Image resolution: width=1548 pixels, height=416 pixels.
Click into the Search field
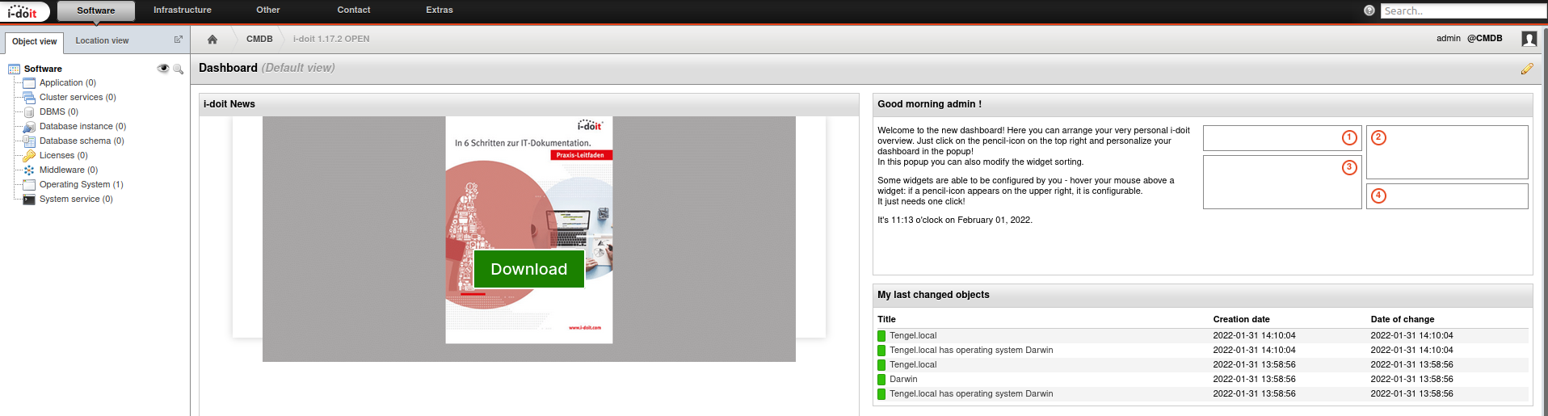1461,11
